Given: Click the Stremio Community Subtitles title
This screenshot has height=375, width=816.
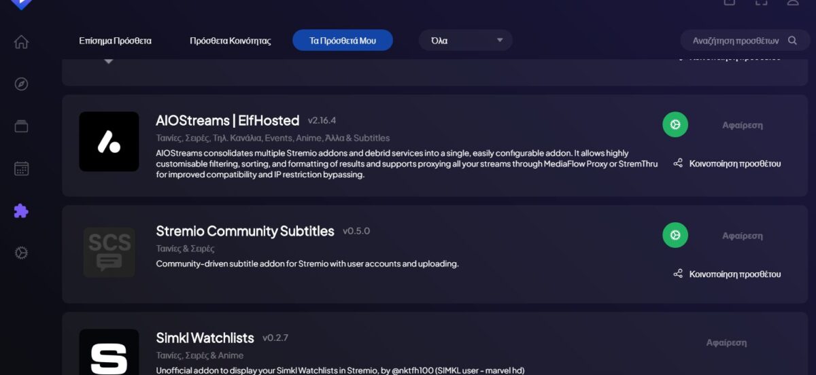Looking at the screenshot, I should [245, 231].
